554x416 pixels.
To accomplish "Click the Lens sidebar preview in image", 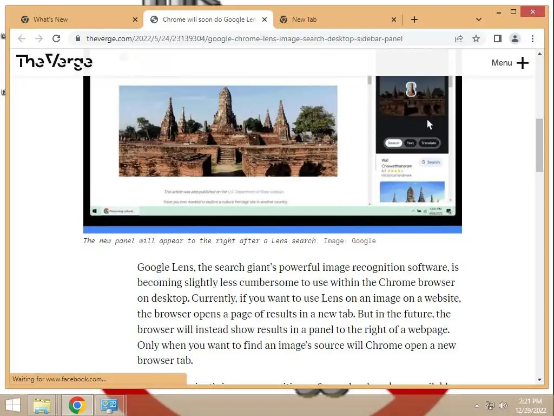I will (412, 138).
